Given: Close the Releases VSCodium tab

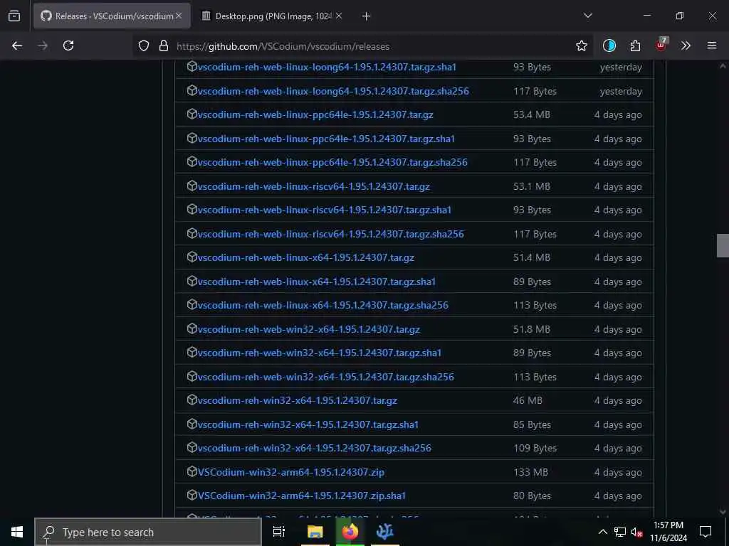Looking at the screenshot, I should click(x=179, y=16).
